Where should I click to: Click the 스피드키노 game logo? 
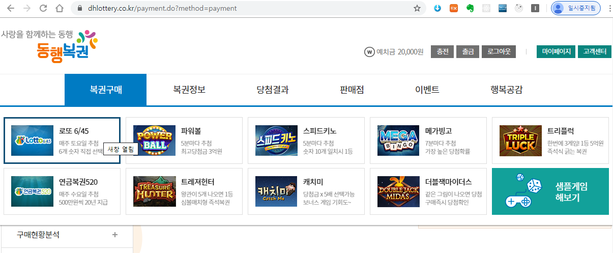[x=276, y=140]
